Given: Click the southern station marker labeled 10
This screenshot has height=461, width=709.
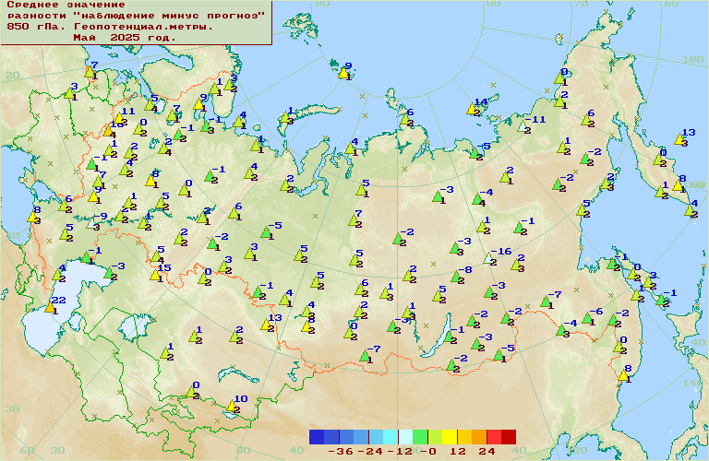Looking at the screenshot, I should click(x=232, y=406).
